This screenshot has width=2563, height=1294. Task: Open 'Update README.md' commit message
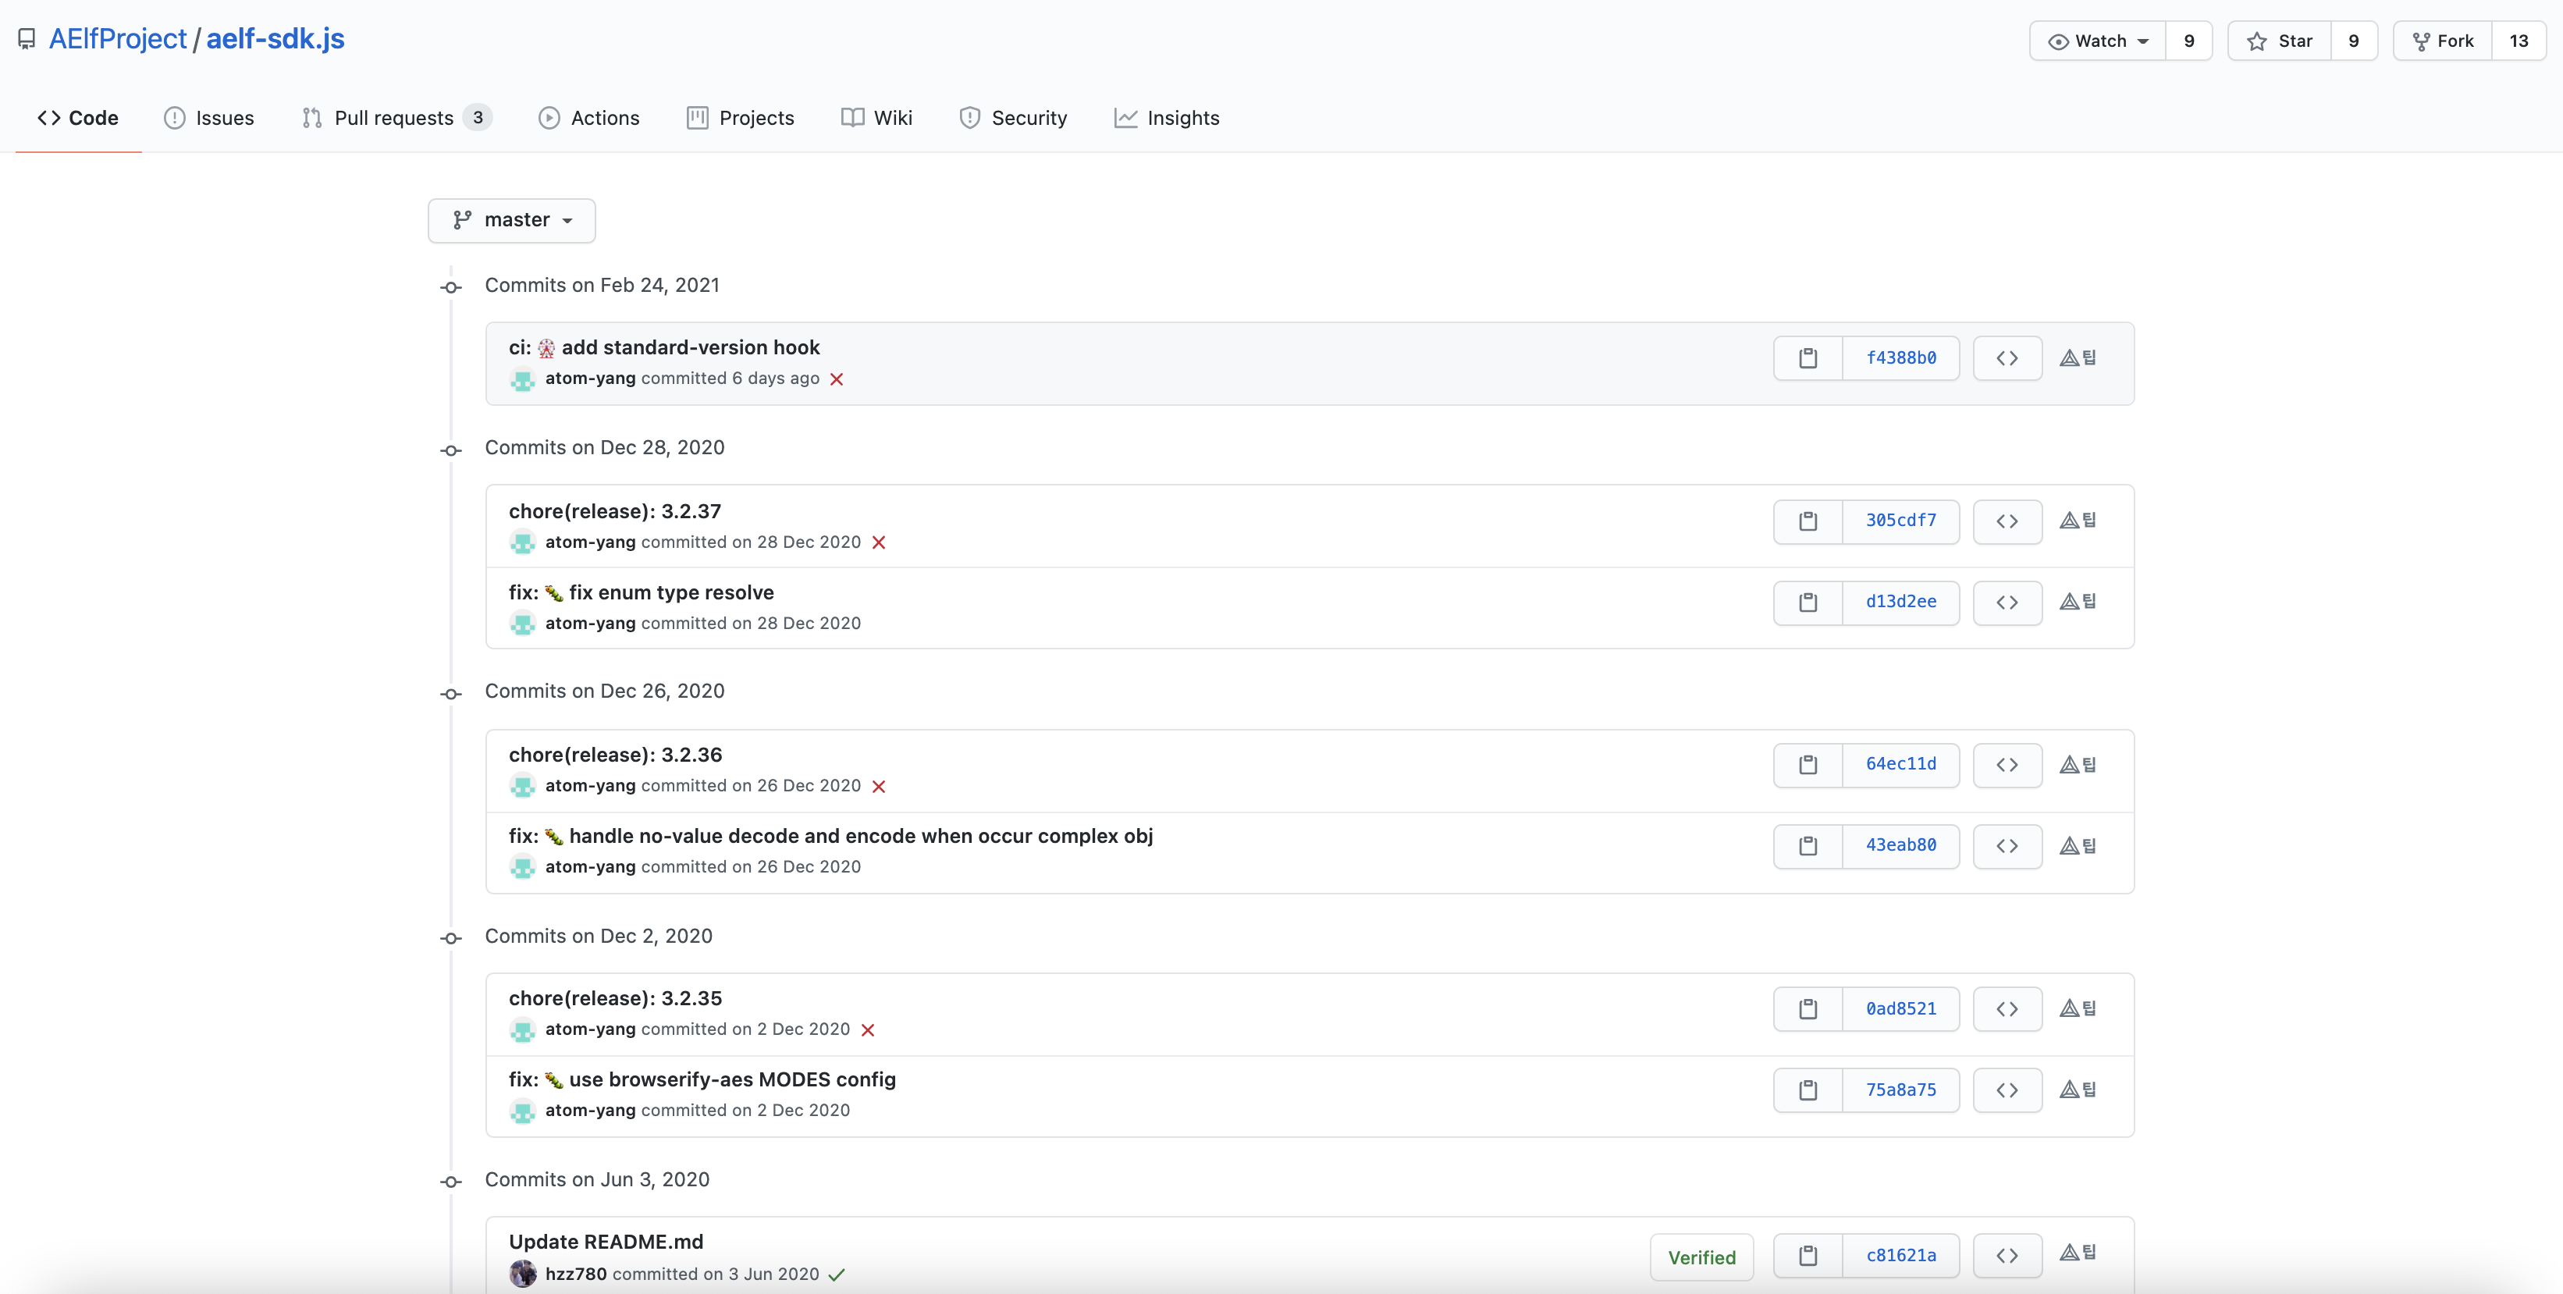[606, 1242]
